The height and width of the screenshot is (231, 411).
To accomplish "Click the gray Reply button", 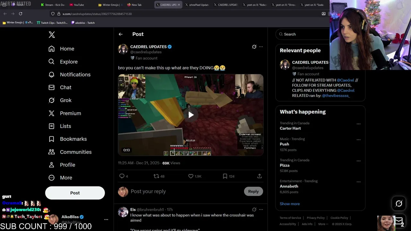I will pyautogui.click(x=253, y=192).
